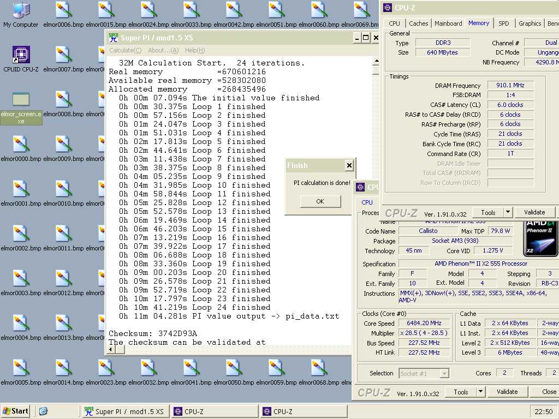
Task: Select the elmor0015.bmp file icon
Action: [106, 15]
